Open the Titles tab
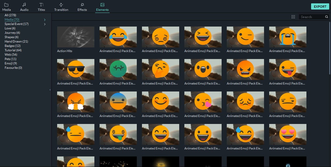The image size is (331, 167). [41, 7]
